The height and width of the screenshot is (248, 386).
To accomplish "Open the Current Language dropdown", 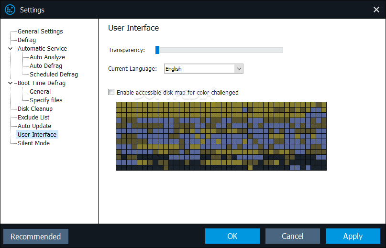I will [204, 69].
